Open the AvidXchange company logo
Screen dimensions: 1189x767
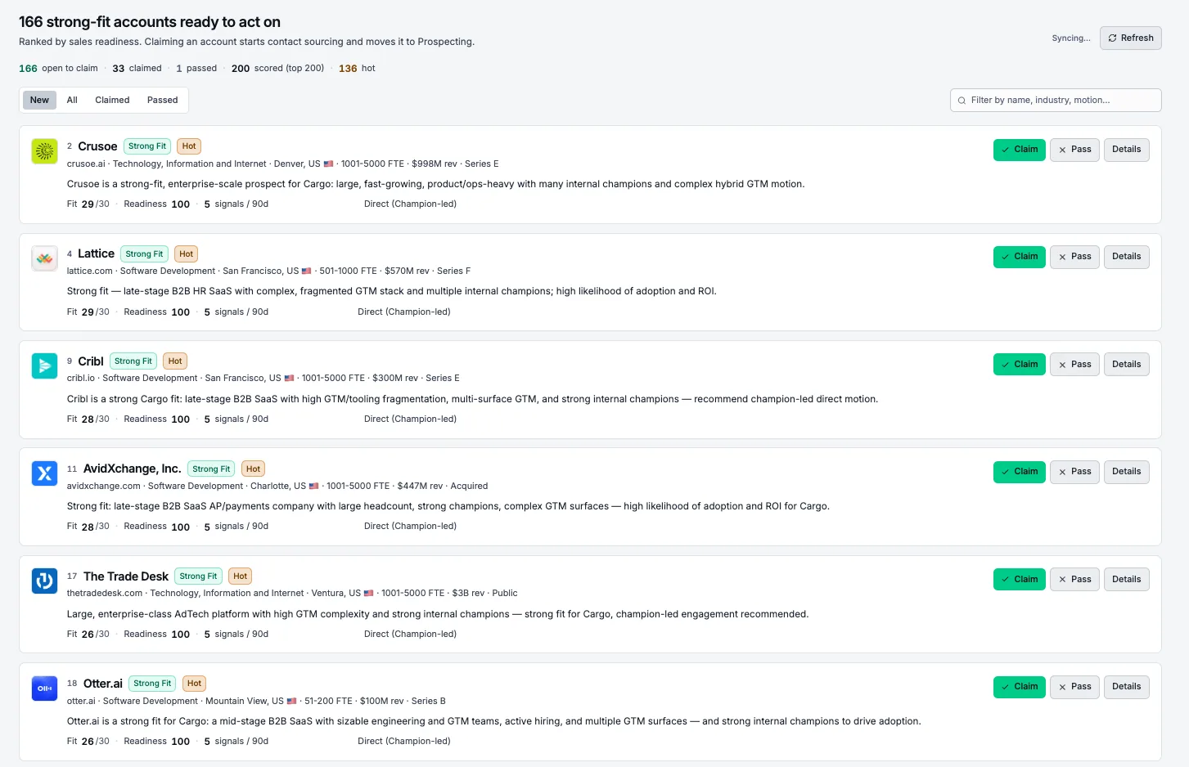click(44, 473)
